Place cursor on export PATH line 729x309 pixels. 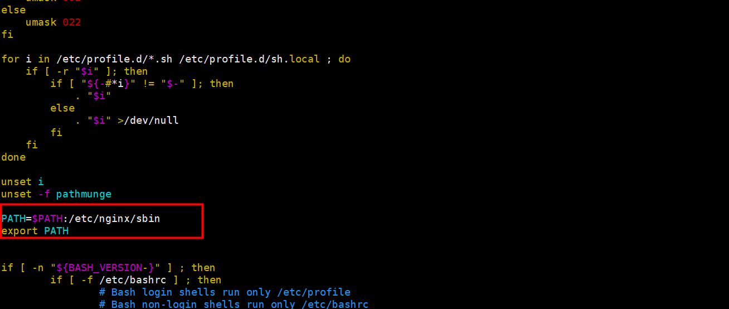(35, 231)
